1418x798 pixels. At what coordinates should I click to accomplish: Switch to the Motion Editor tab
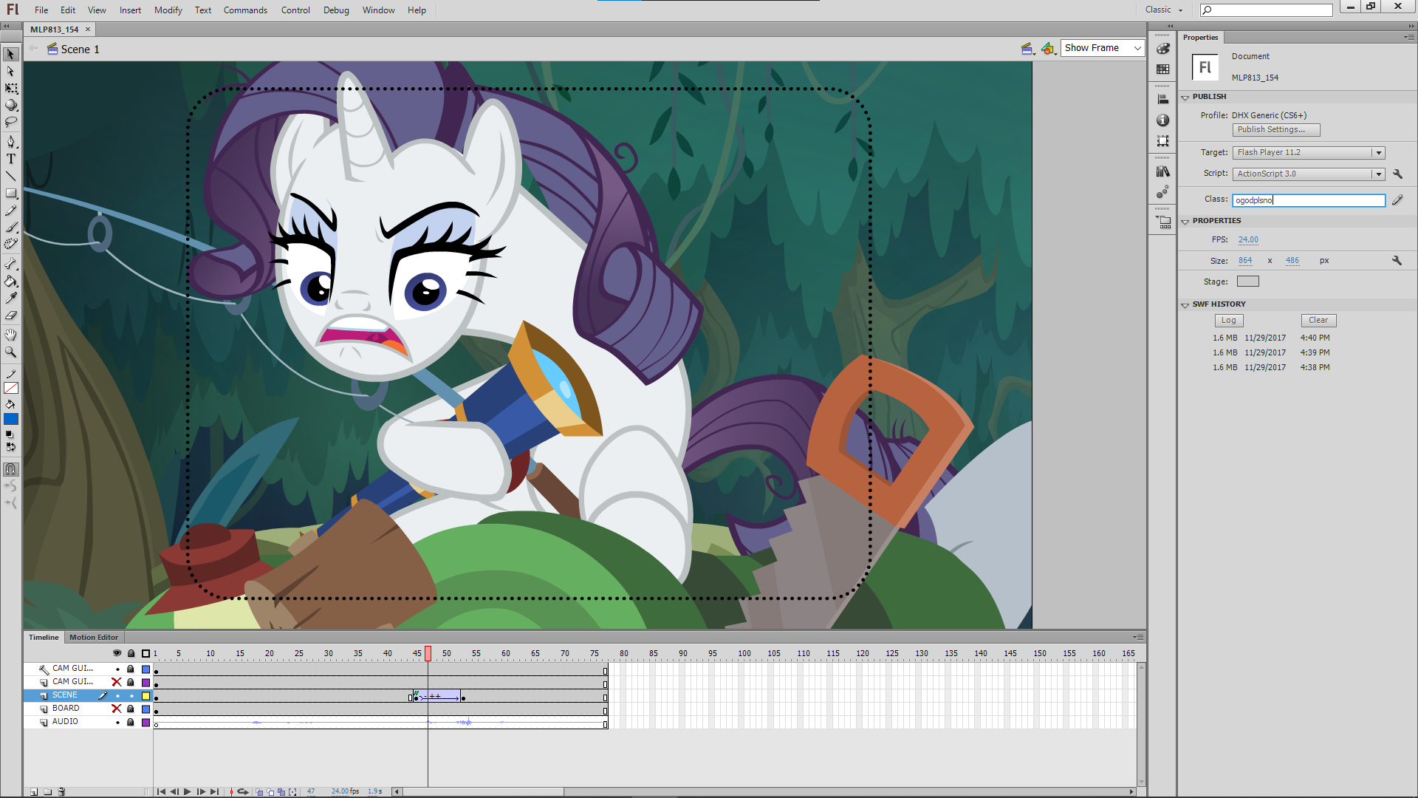(94, 637)
